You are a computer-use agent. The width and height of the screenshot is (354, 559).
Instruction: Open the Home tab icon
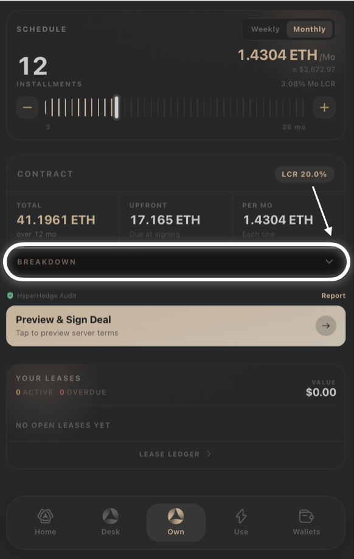[x=45, y=516]
